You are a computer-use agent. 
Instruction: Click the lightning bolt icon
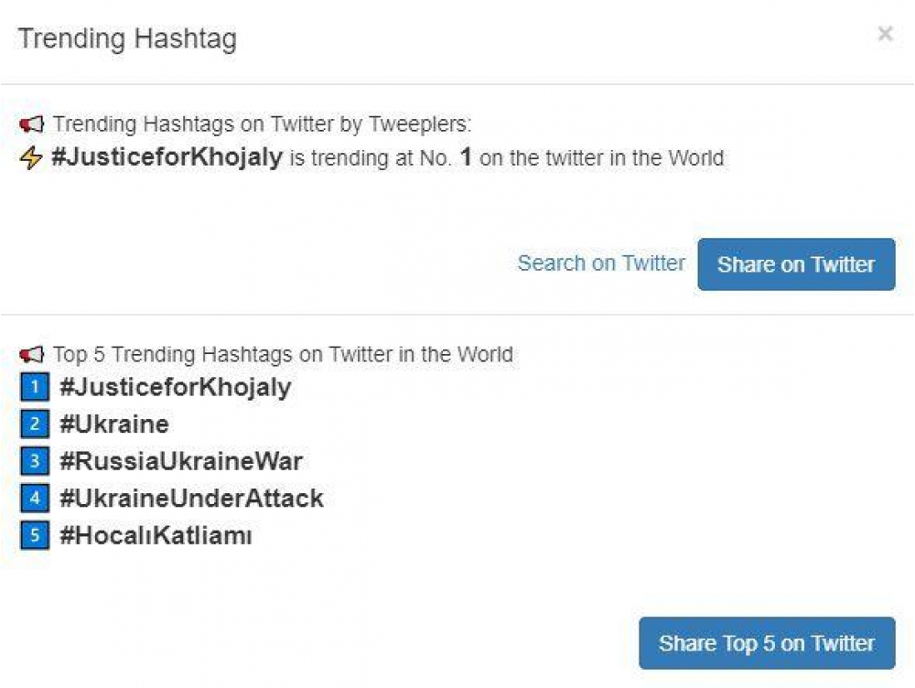coord(31,158)
